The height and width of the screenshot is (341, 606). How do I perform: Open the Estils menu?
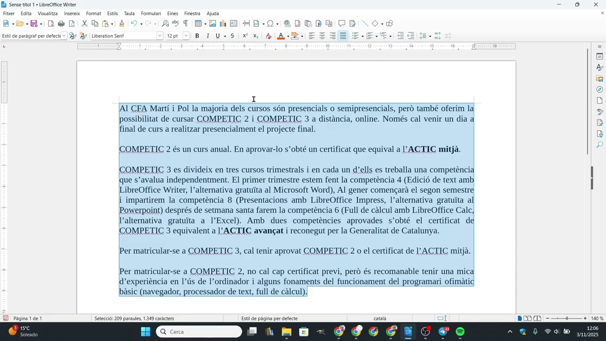pos(113,14)
